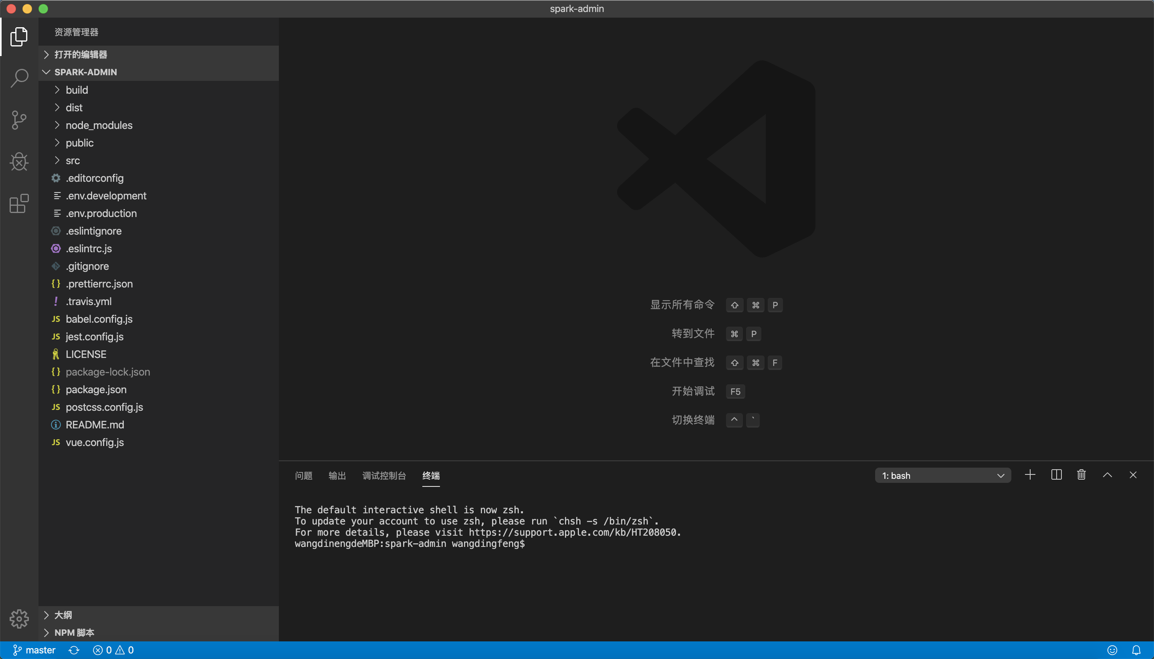
Task: Open package.json in the file tree
Action: tap(96, 389)
